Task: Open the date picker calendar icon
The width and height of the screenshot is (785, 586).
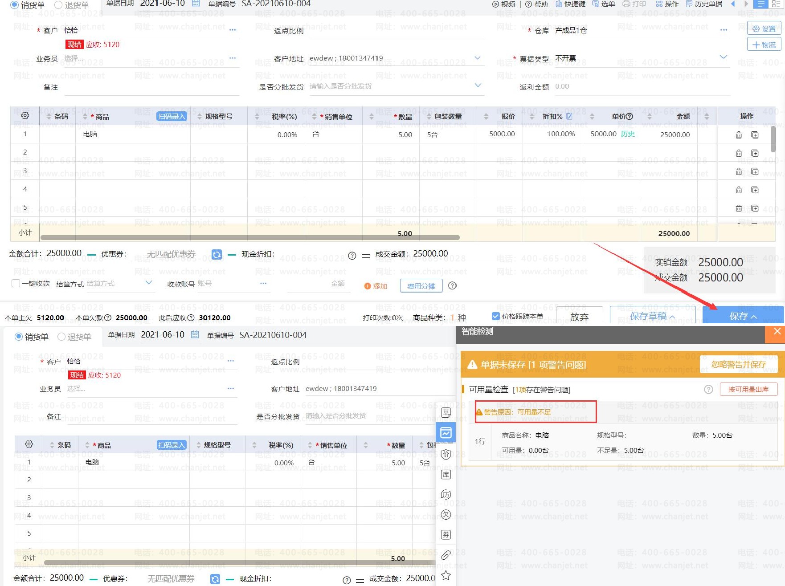Action: 196,4
